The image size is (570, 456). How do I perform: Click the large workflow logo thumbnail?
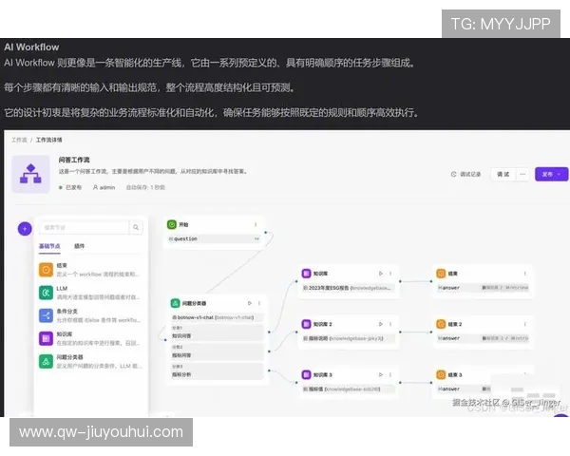[x=30, y=174]
